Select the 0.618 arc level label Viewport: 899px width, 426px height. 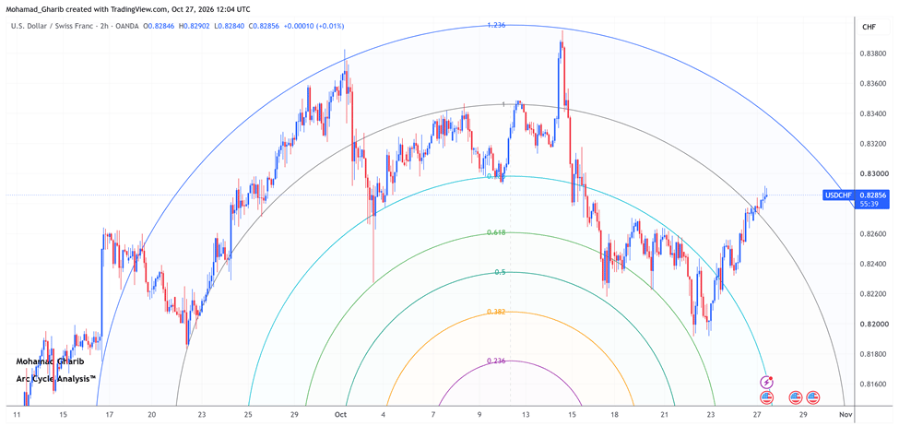pos(496,232)
